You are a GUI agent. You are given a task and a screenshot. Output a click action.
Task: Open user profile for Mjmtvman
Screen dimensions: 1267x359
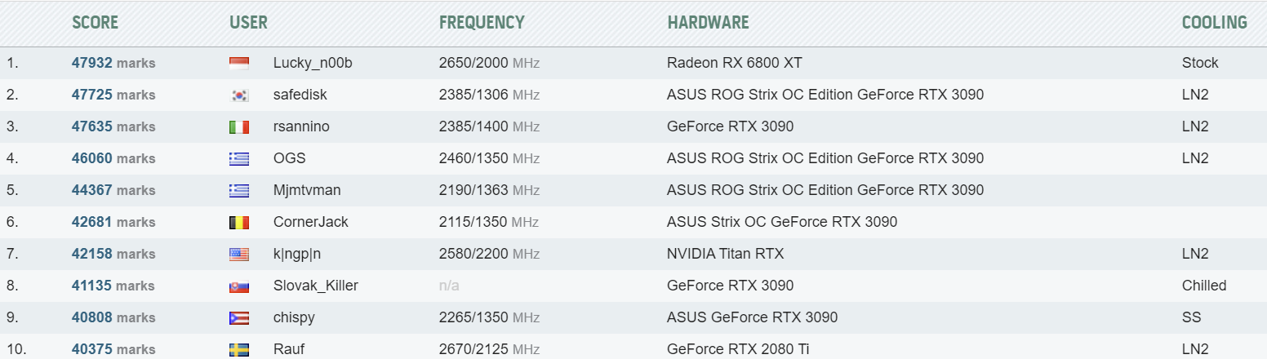[307, 190]
